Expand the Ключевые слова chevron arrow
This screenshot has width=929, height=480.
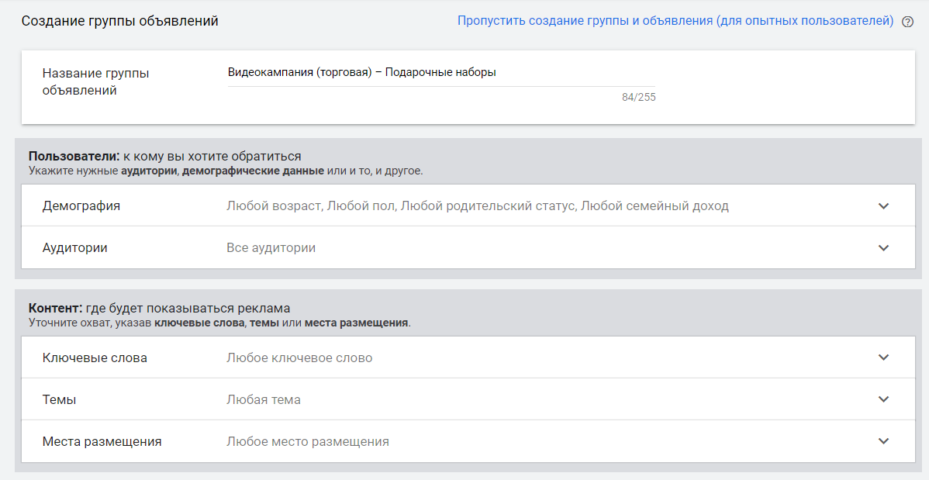click(x=883, y=357)
